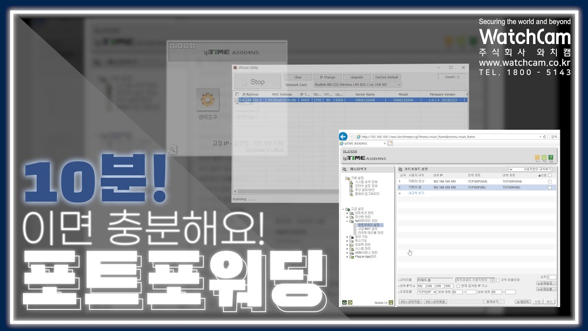
Task: Click Upgrade button in IPScan Utility
Action: click(x=357, y=77)
